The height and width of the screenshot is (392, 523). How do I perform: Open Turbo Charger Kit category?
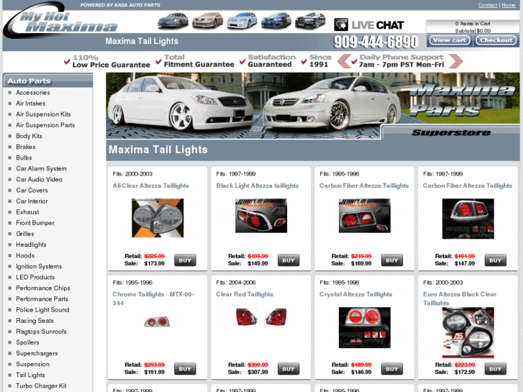[41, 386]
